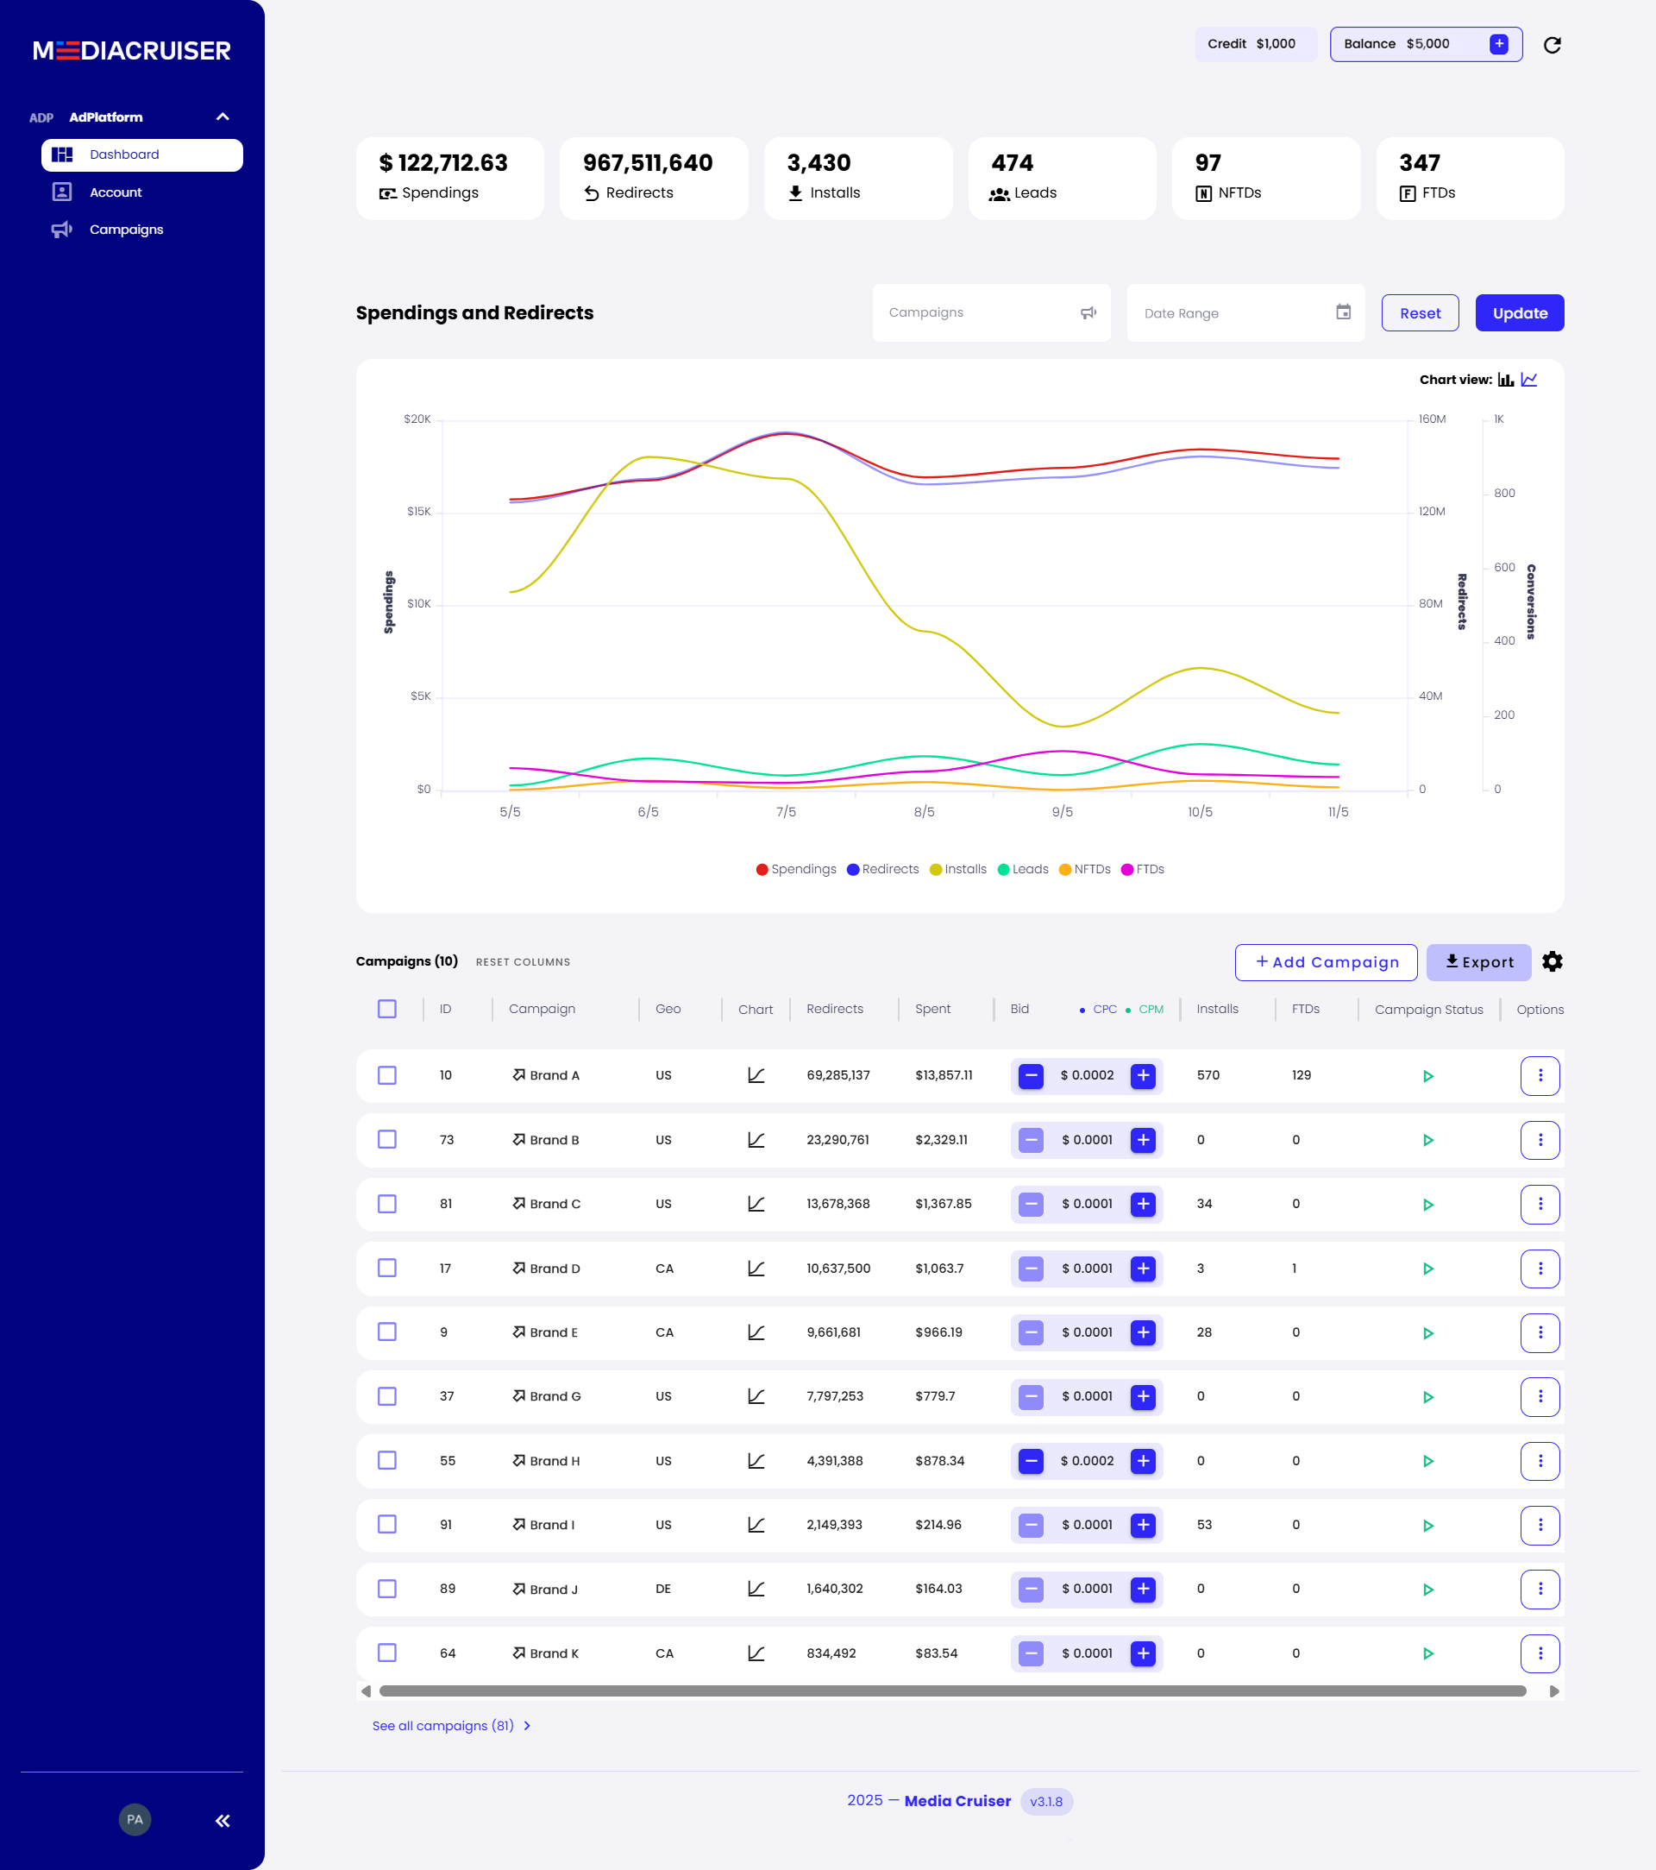Image resolution: width=1656 pixels, height=1870 pixels.
Task: Select the Brand K row checkbox
Action: 386,1653
